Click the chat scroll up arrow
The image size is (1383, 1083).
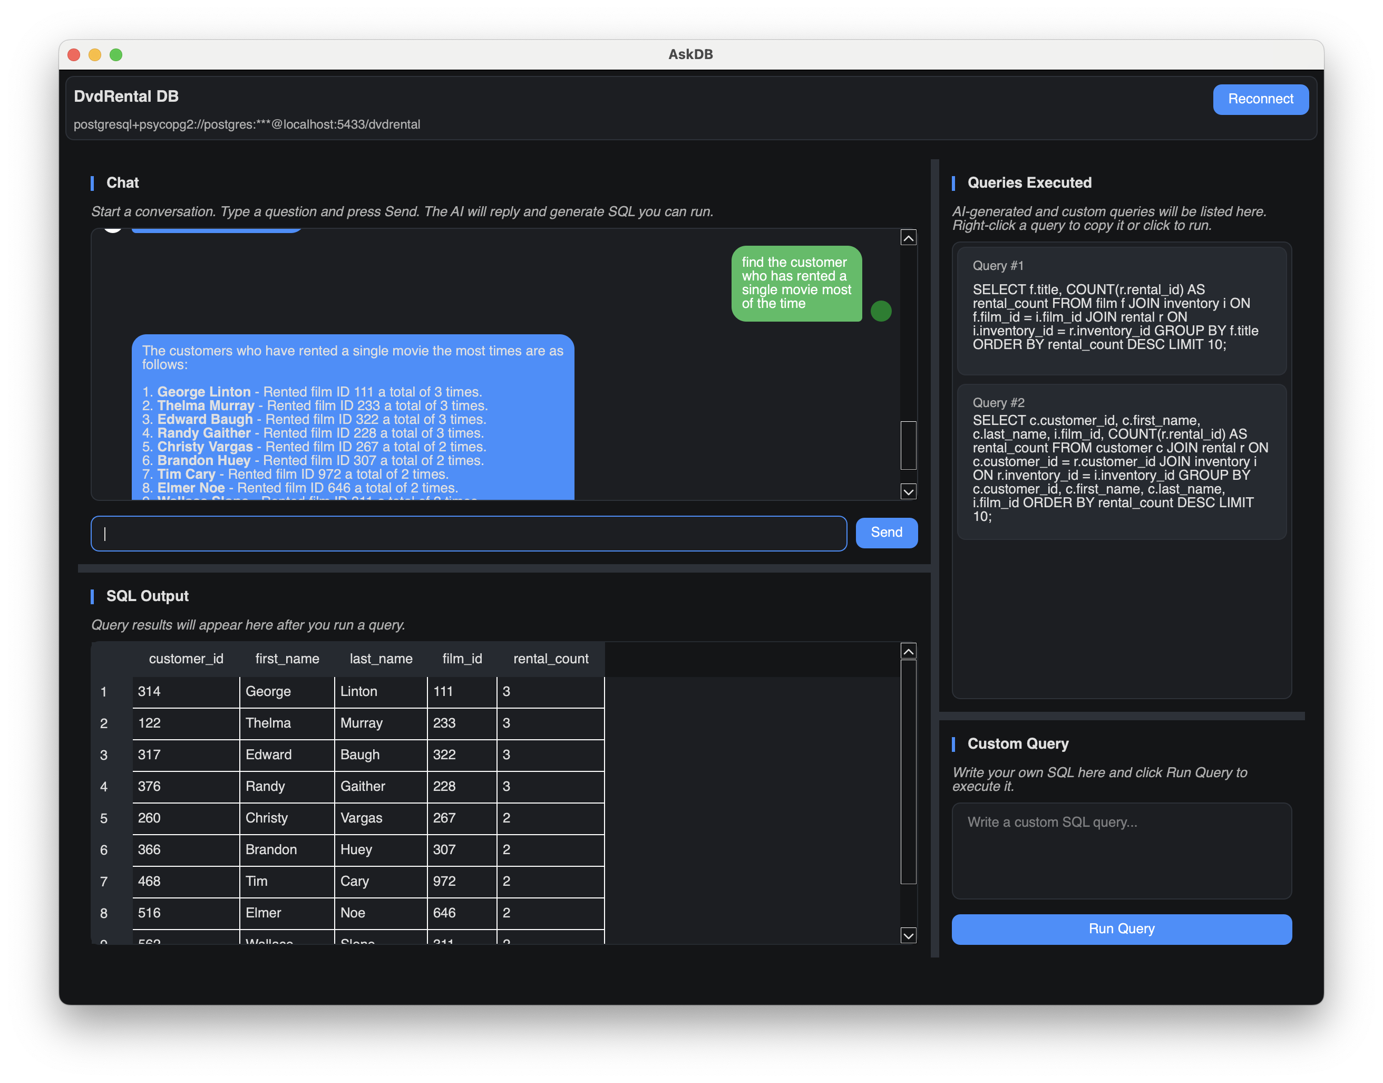pos(908,238)
